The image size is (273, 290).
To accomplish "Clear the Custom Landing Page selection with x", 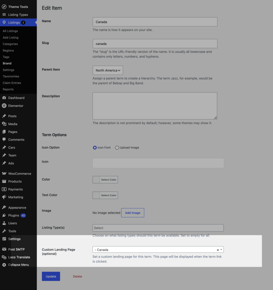I will (218, 250).
